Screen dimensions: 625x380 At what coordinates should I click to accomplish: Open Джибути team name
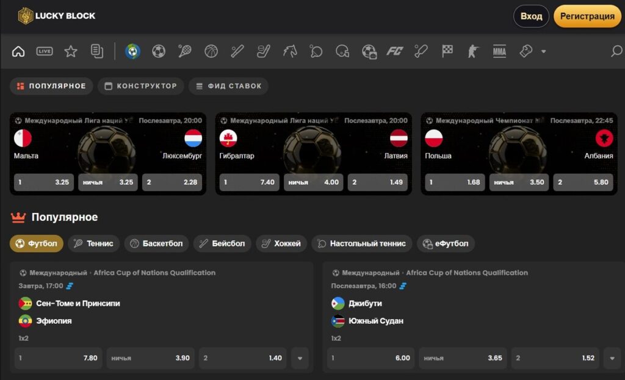pos(365,304)
